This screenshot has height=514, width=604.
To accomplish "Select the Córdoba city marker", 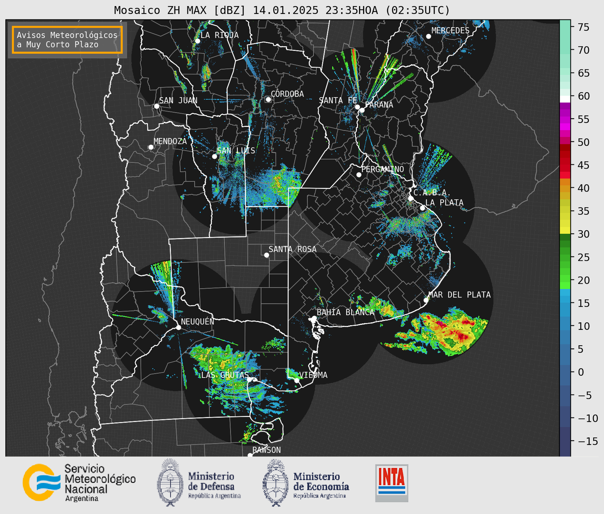I will (x=268, y=99).
